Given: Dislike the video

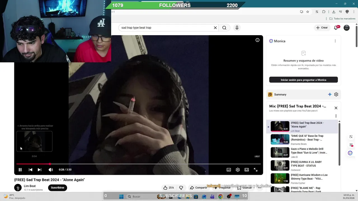Looking at the screenshot, I should [x=181, y=188].
